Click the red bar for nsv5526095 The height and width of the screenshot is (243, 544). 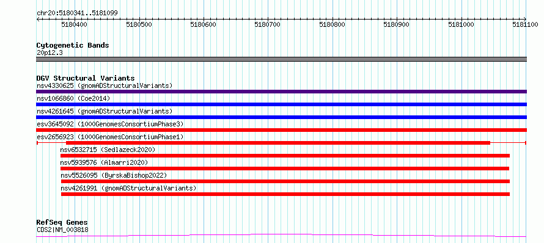(x=285, y=181)
